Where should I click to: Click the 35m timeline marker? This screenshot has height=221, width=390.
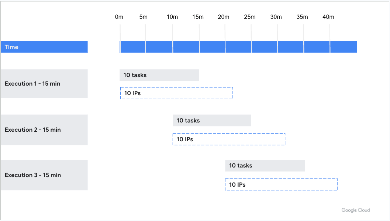302,17
